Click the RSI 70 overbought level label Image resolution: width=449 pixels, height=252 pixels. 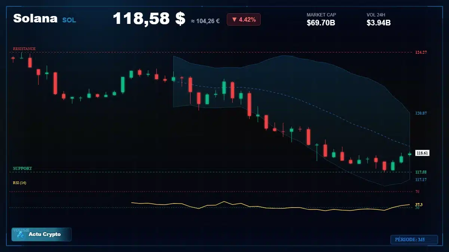(x=417, y=192)
